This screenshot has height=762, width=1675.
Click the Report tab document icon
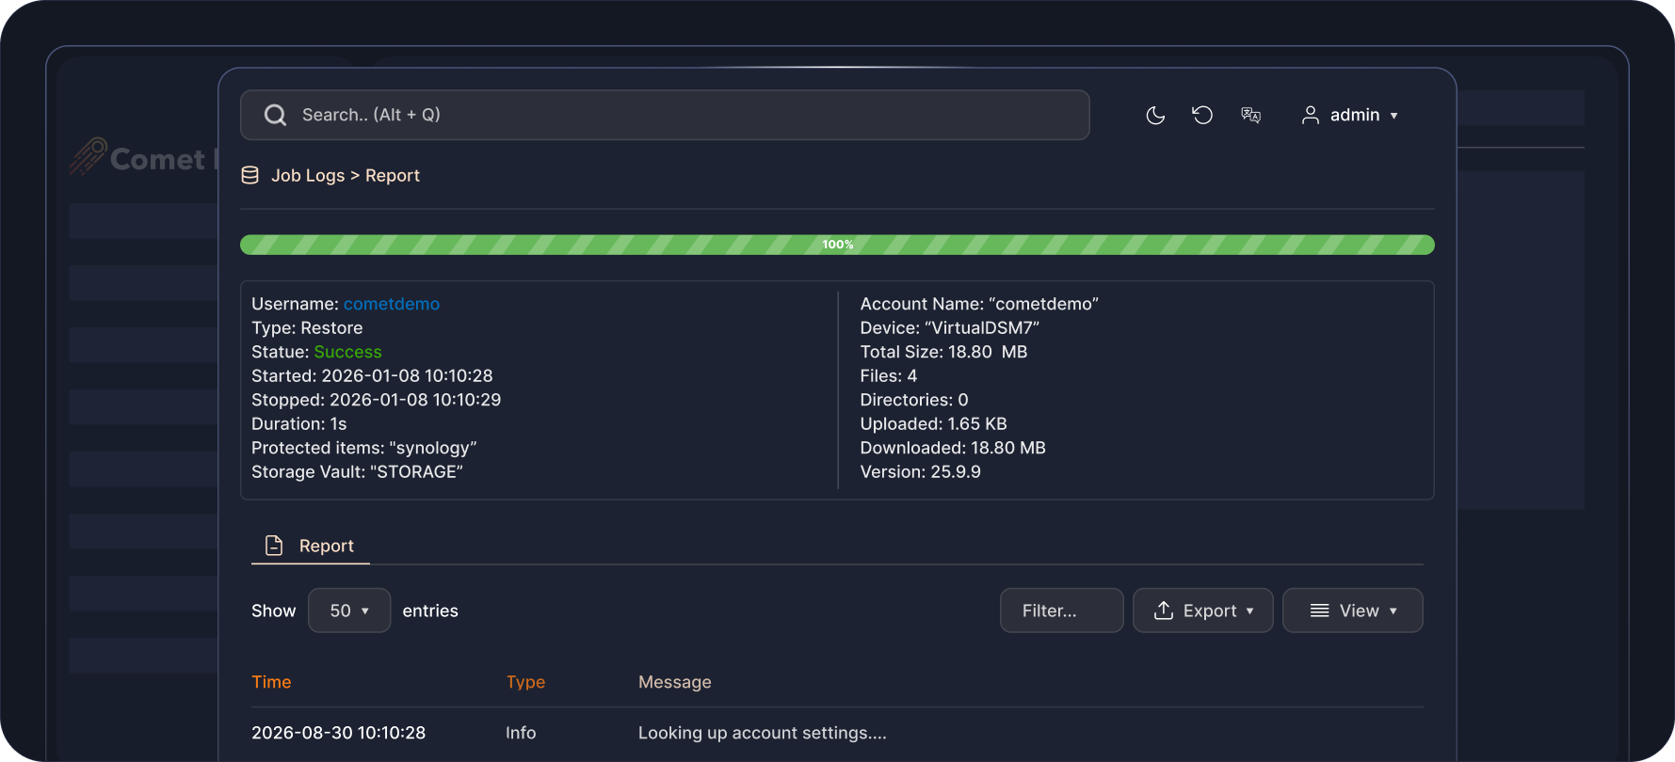click(x=274, y=546)
